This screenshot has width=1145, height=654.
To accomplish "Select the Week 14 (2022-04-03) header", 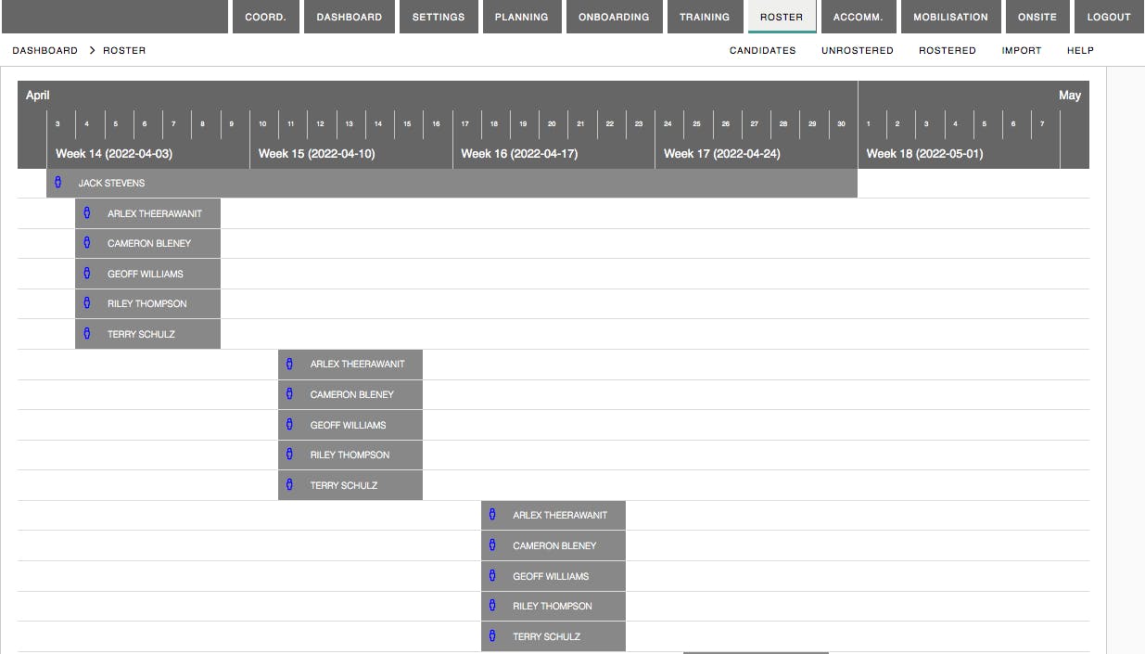I will [114, 154].
